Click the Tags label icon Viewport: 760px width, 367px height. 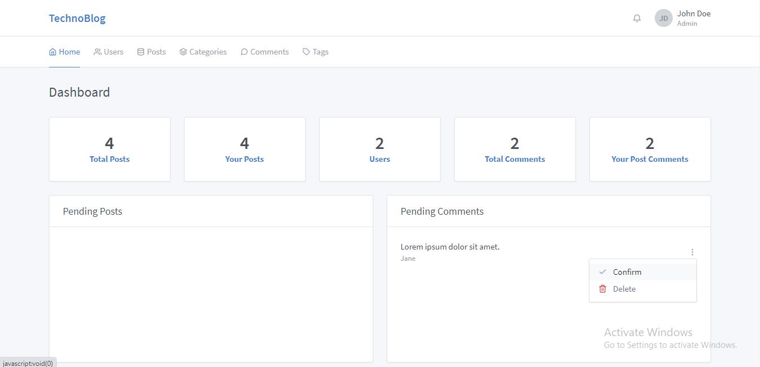(306, 52)
